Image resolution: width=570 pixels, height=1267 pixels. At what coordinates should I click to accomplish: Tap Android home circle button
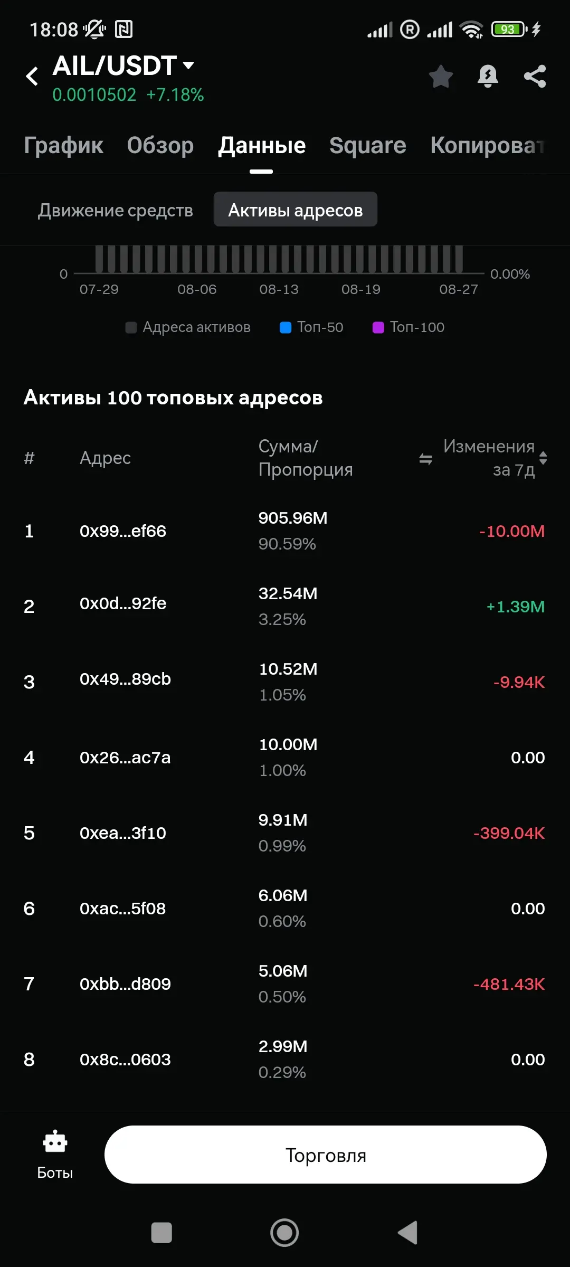pos(284,1233)
